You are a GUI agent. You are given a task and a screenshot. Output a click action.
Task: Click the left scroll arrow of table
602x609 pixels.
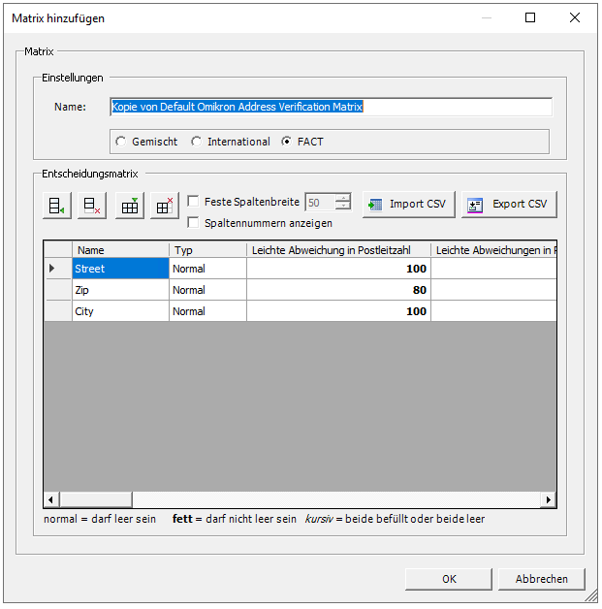click(x=51, y=499)
